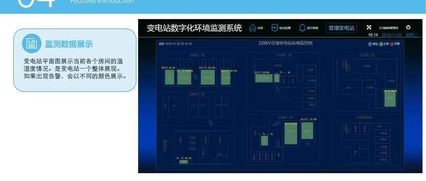This screenshot has width=426, height=181.
Task: Click the 变电站数字化环境监测系统 system title
Action: point(194,28)
